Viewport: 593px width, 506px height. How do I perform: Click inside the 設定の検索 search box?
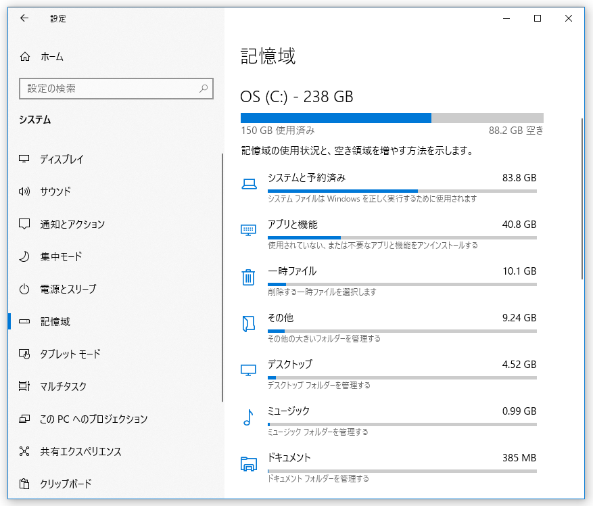(x=116, y=89)
